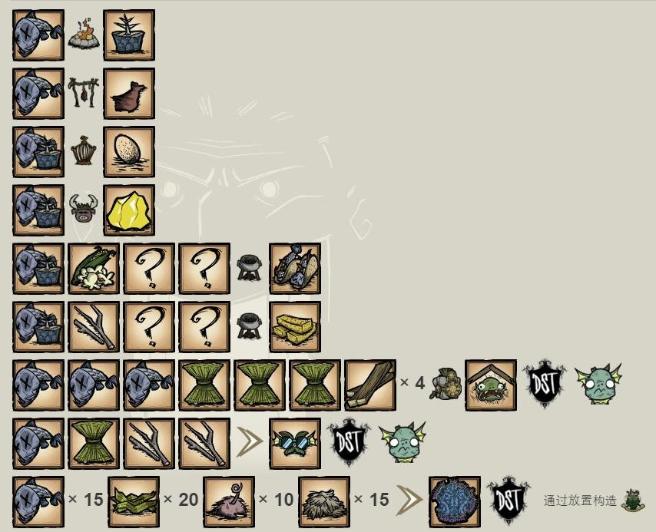
Task: Click the egg result item
Action: tap(129, 152)
